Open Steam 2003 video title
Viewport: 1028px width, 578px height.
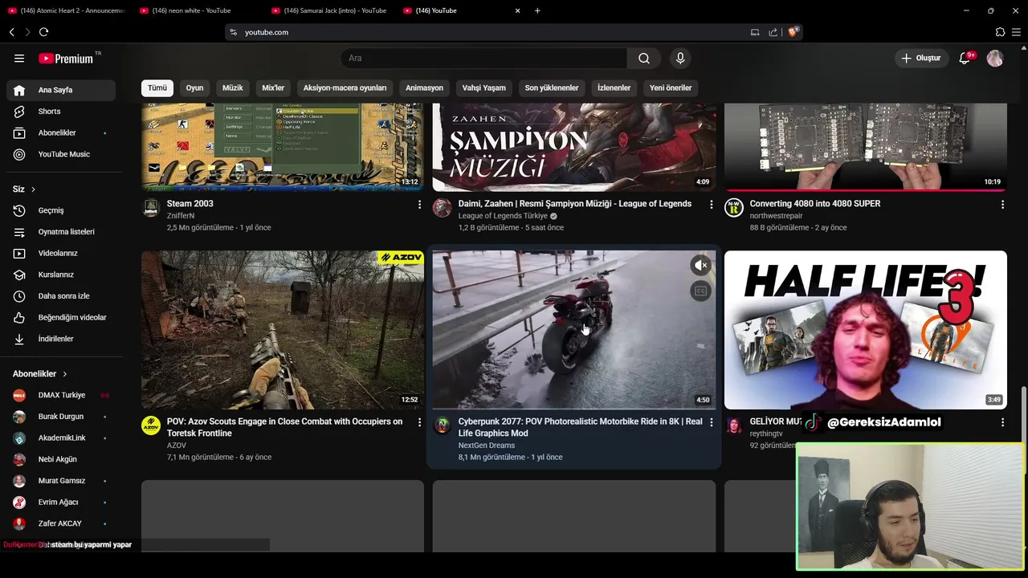pyautogui.click(x=190, y=204)
